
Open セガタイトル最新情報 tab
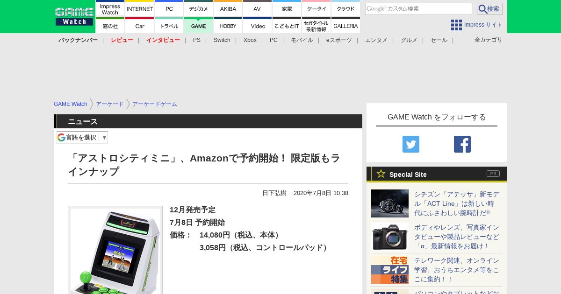(x=316, y=26)
